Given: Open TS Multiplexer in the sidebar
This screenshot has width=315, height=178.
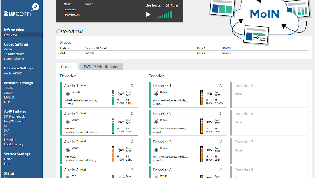Looking at the screenshot, I should 14,54.
